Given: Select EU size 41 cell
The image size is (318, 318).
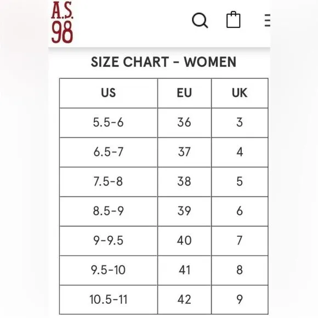Looking at the screenshot, I should tap(184, 270).
